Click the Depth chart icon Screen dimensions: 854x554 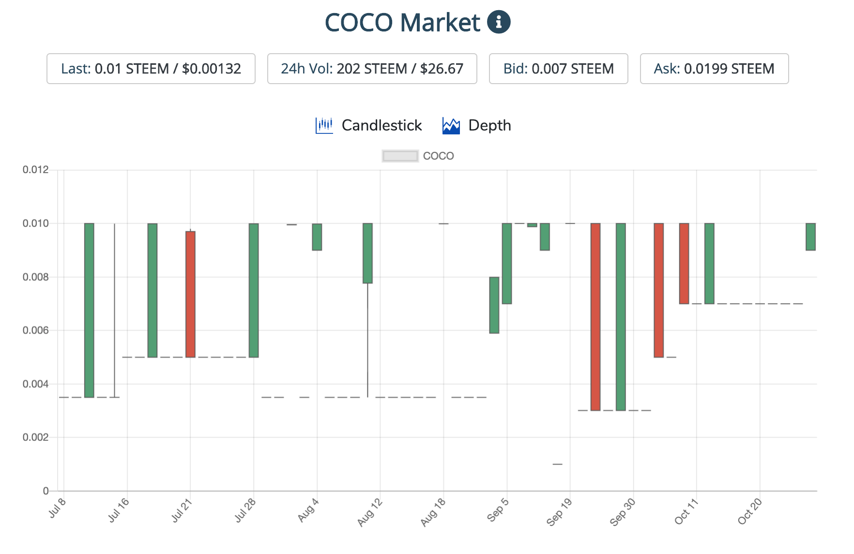(x=451, y=126)
